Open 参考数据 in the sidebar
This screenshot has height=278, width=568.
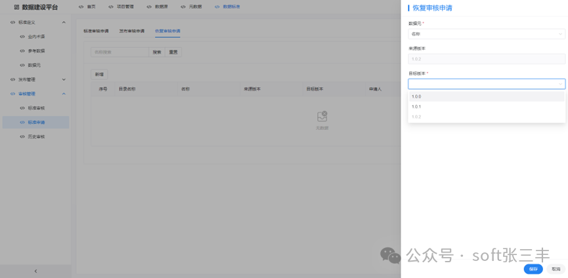coord(35,51)
